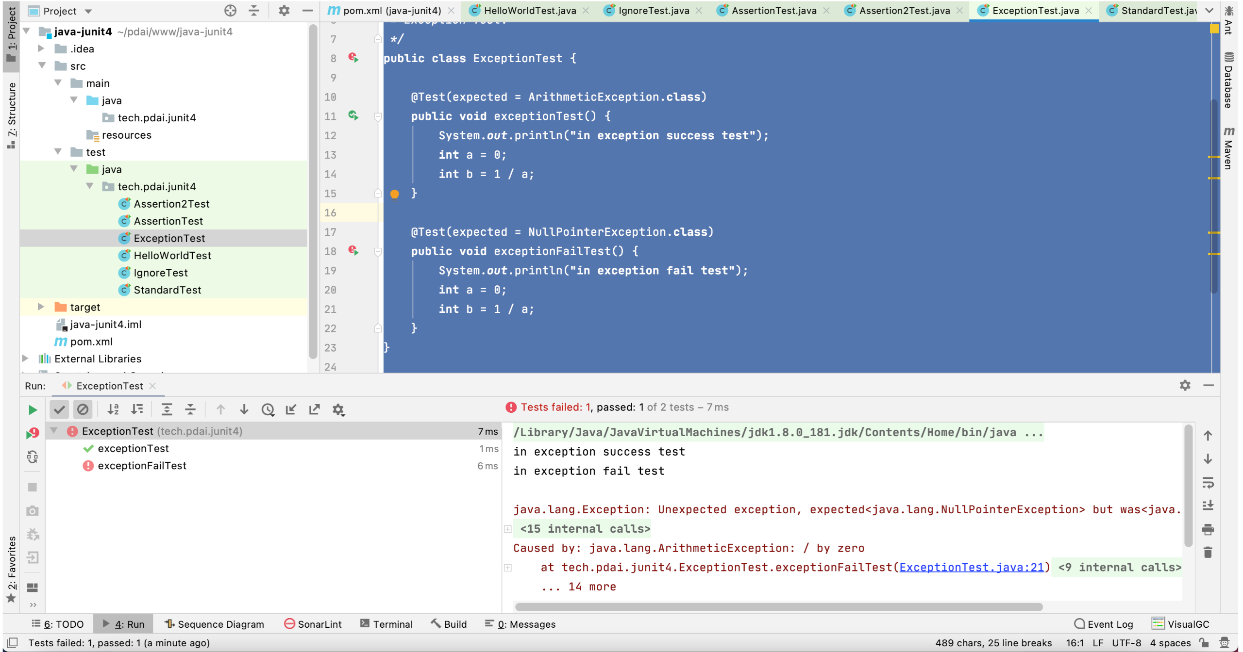Export test results icon
This screenshot has height=652, width=1243.
pyautogui.click(x=315, y=410)
